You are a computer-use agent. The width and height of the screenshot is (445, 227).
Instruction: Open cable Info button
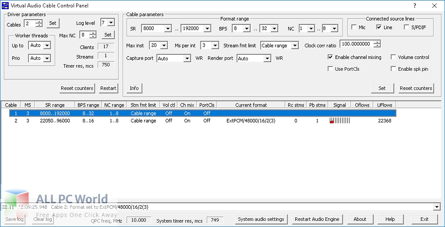point(134,88)
